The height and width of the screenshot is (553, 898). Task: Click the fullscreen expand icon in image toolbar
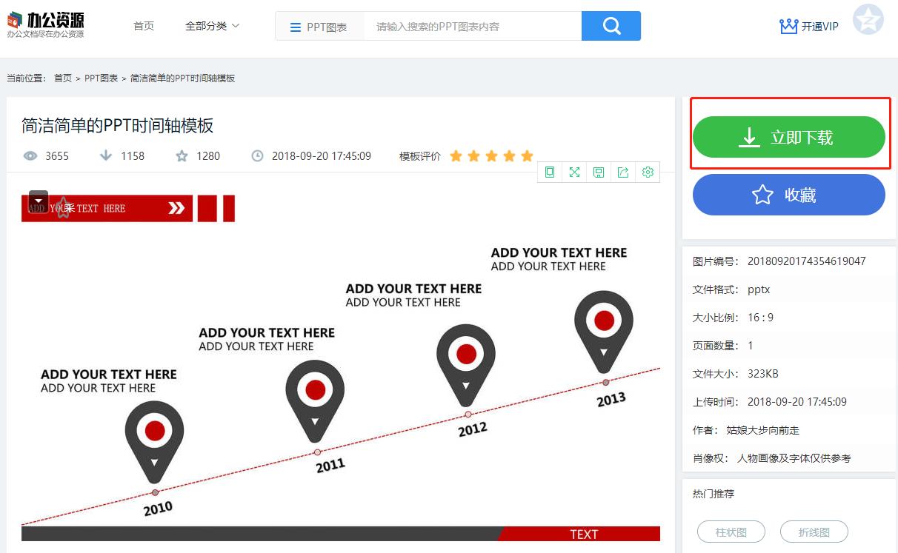point(574,172)
